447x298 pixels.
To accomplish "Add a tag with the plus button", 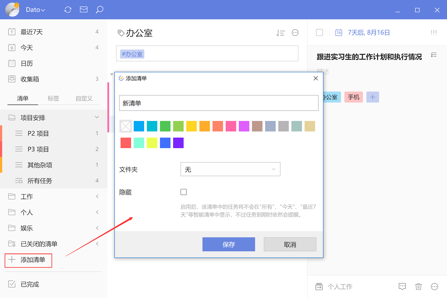I will [x=373, y=97].
